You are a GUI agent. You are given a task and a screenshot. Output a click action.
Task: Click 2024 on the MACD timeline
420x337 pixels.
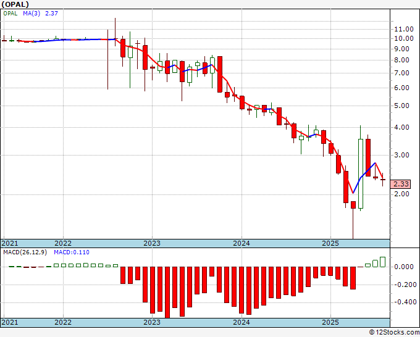point(241,322)
